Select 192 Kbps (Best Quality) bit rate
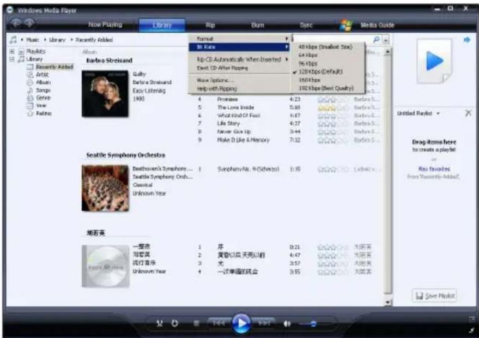Screen dimensions: 479x338 [328, 88]
